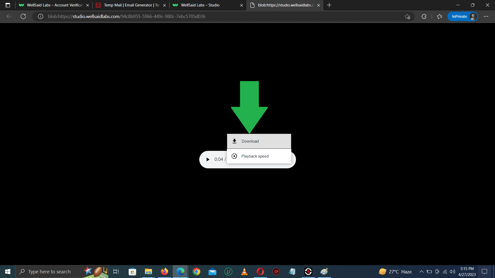The width and height of the screenshot is (495, 278).
Task: Open the Mail app from taskbar
Action: pos(212,272)
